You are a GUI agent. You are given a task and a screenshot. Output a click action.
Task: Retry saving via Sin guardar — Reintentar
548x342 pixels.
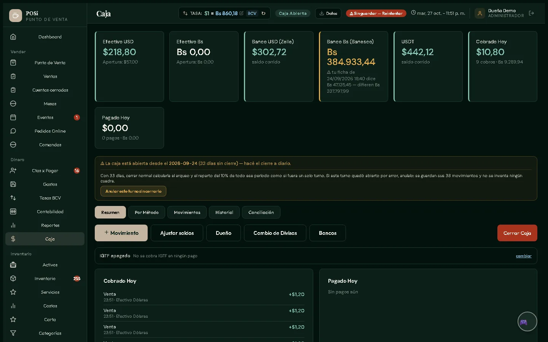pos(376,13)
